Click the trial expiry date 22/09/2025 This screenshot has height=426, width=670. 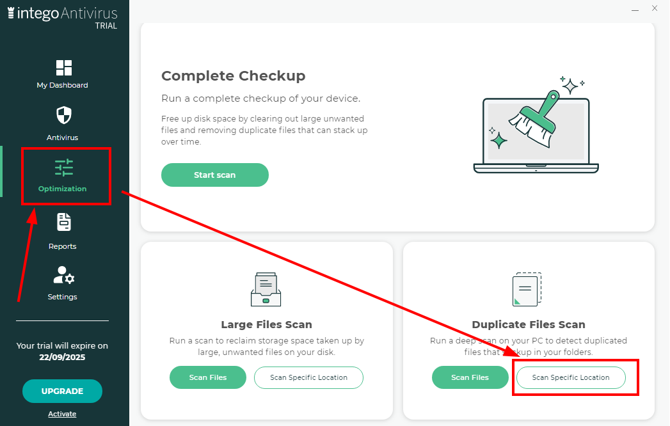pyautogui.click(x=62, y=358)
